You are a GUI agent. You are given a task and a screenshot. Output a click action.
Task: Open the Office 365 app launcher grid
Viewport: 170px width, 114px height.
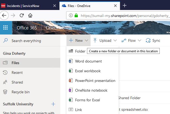click(5, 28)
